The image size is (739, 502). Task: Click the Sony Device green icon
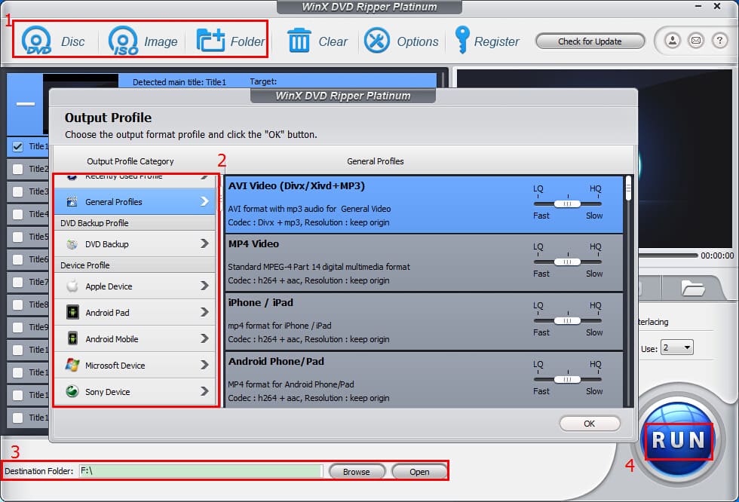tap(72, 391)
